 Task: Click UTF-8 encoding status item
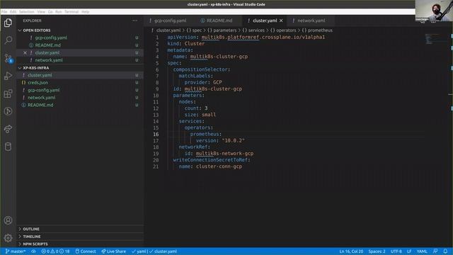click(396, 251)
